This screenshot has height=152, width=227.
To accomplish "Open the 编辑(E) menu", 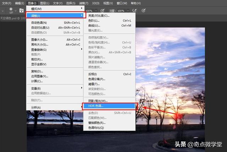I will click(x=20, y=3).
